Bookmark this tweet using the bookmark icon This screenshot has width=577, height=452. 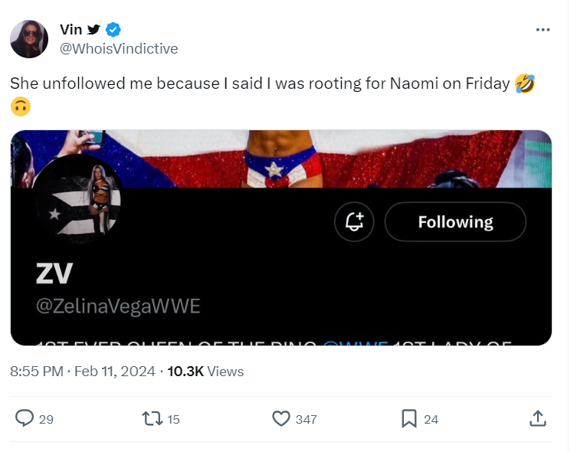pos(409,418)
